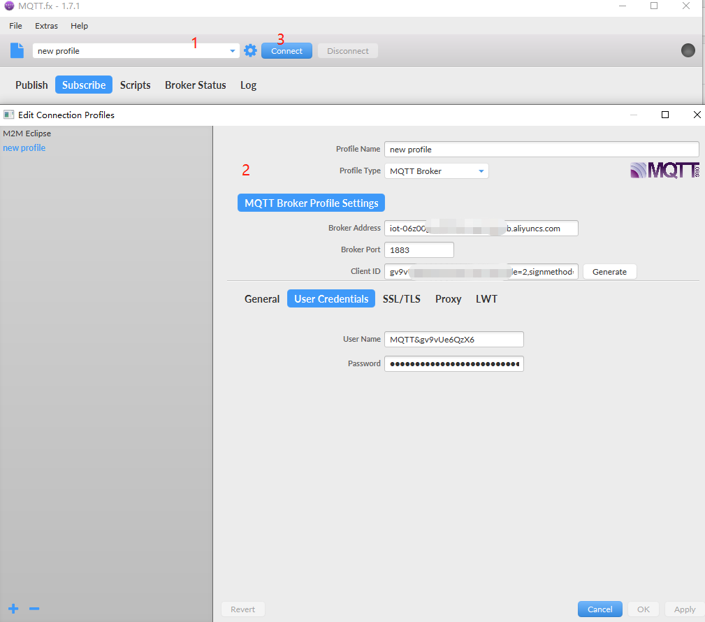The height and width of the screenshot is (622, 705).
Task: Focus the Client ID input field
Action: (481, 272)
